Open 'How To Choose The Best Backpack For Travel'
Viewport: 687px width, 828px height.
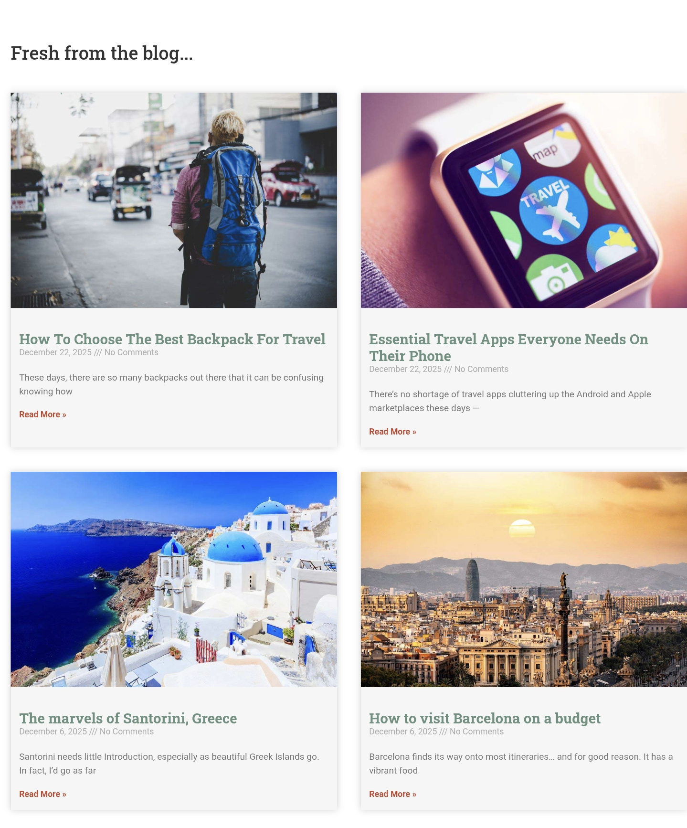click(172, 339)
